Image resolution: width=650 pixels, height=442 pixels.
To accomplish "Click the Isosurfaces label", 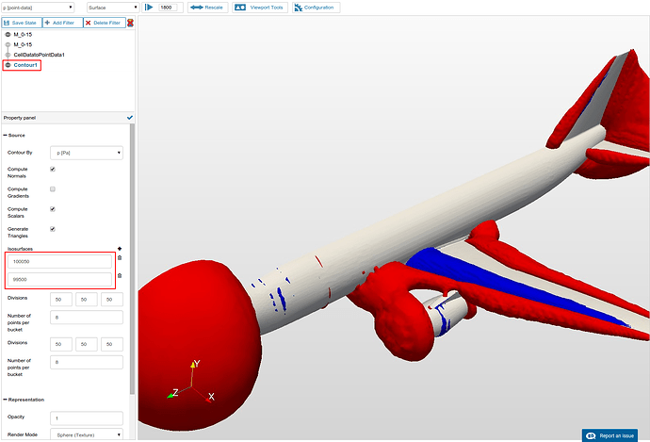I will [20, 249].
